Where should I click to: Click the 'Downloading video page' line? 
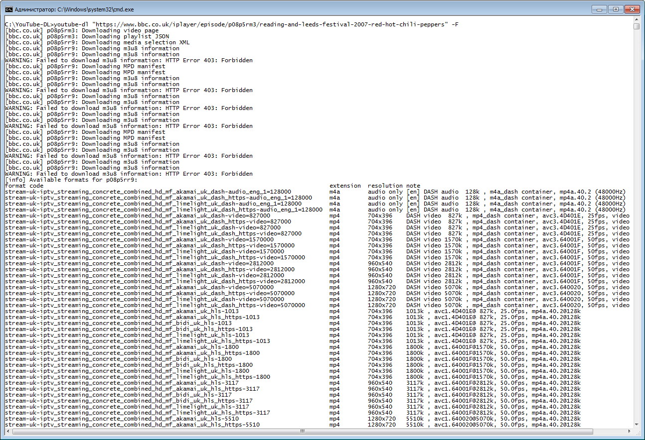[82, 30]
